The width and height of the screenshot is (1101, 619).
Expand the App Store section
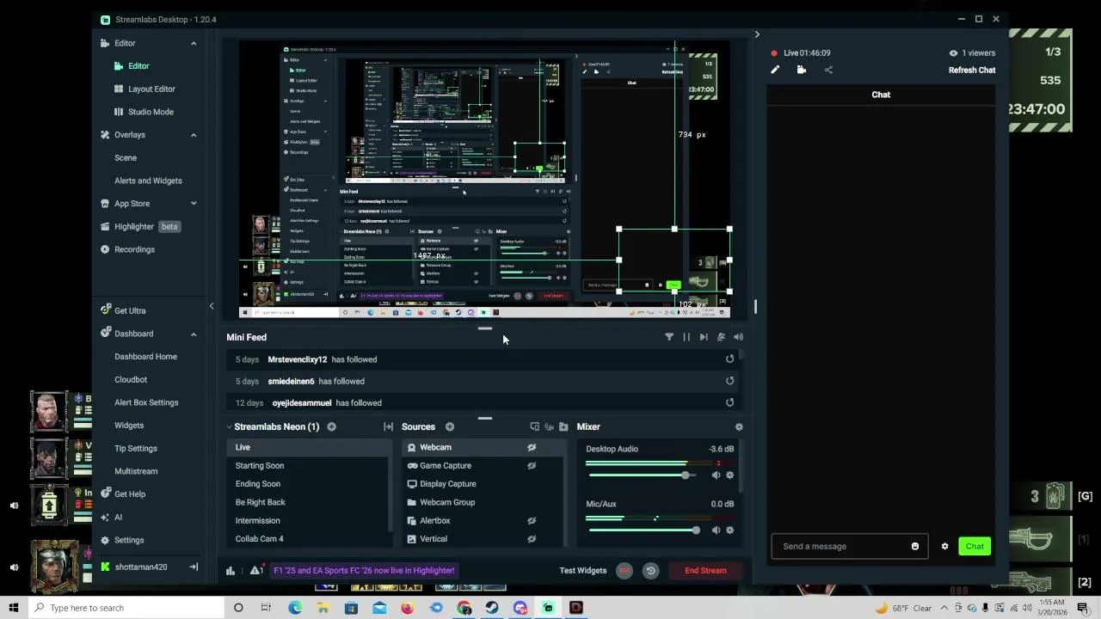tap(194, 204)
